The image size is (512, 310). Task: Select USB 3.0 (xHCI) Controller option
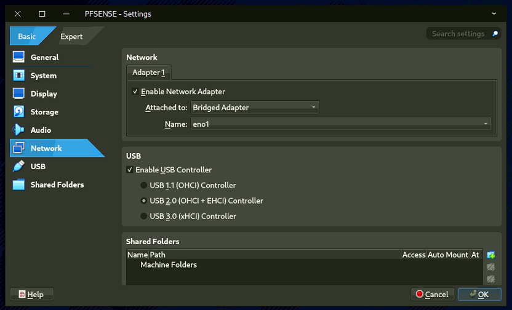(144, 216)
